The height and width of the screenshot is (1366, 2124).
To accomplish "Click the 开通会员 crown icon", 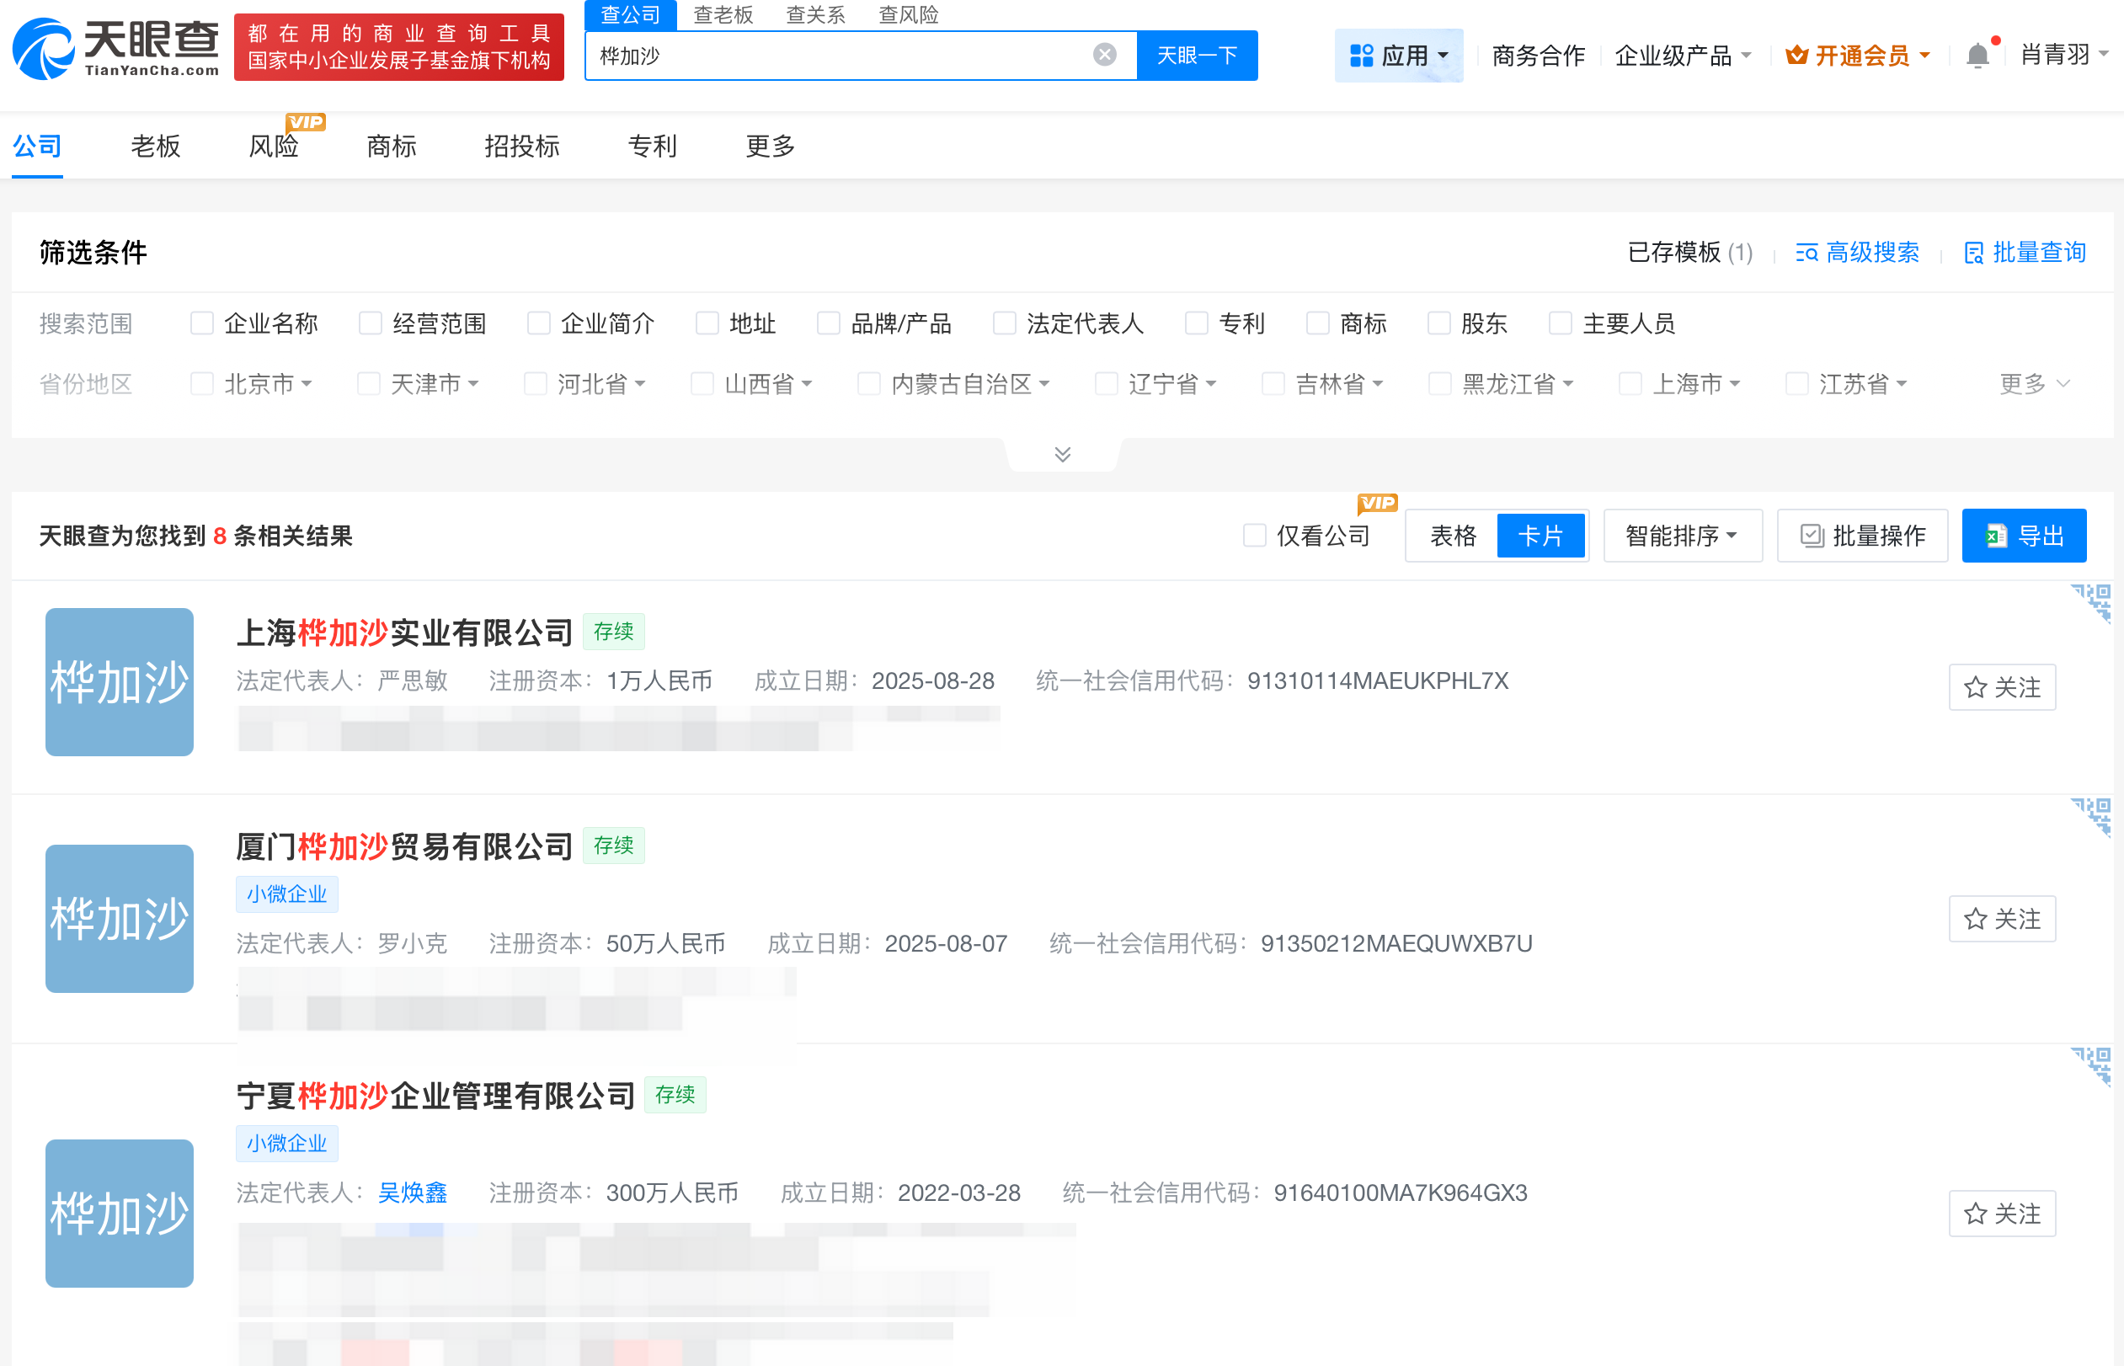I will tap(1797, 55).
